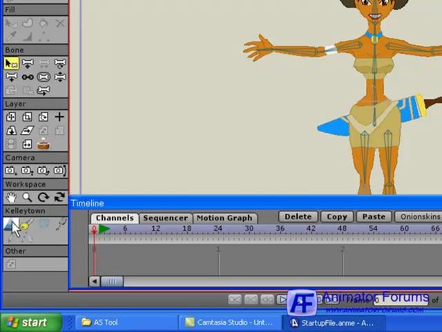442x332 pixels.
Task: Switch to Camtasia Studio in the taskbar
Action: click(x=229, y=322)
